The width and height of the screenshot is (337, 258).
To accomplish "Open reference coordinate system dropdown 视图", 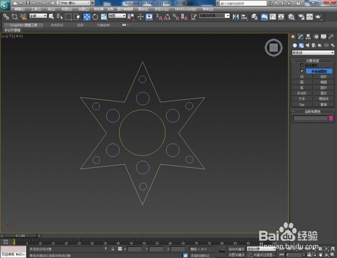I will coord(117,16).
